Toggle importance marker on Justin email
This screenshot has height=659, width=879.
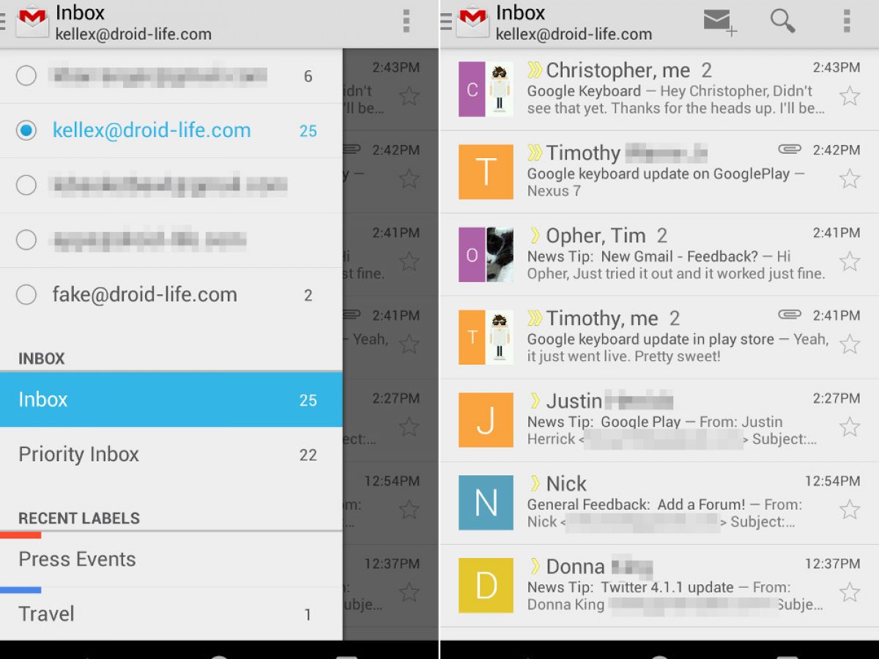535,401
